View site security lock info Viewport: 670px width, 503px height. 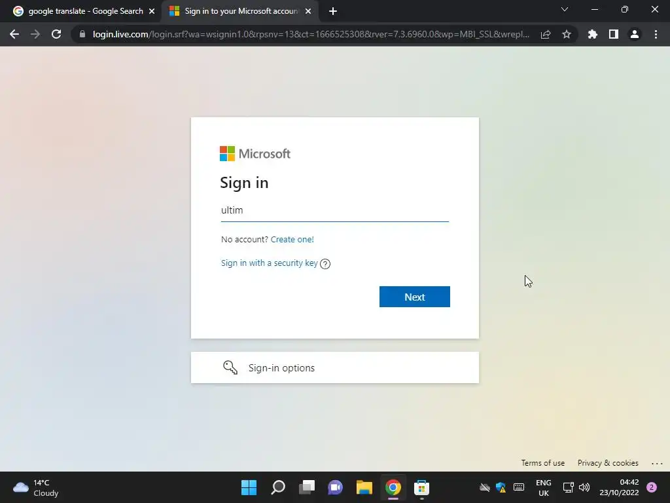(82, 34)
